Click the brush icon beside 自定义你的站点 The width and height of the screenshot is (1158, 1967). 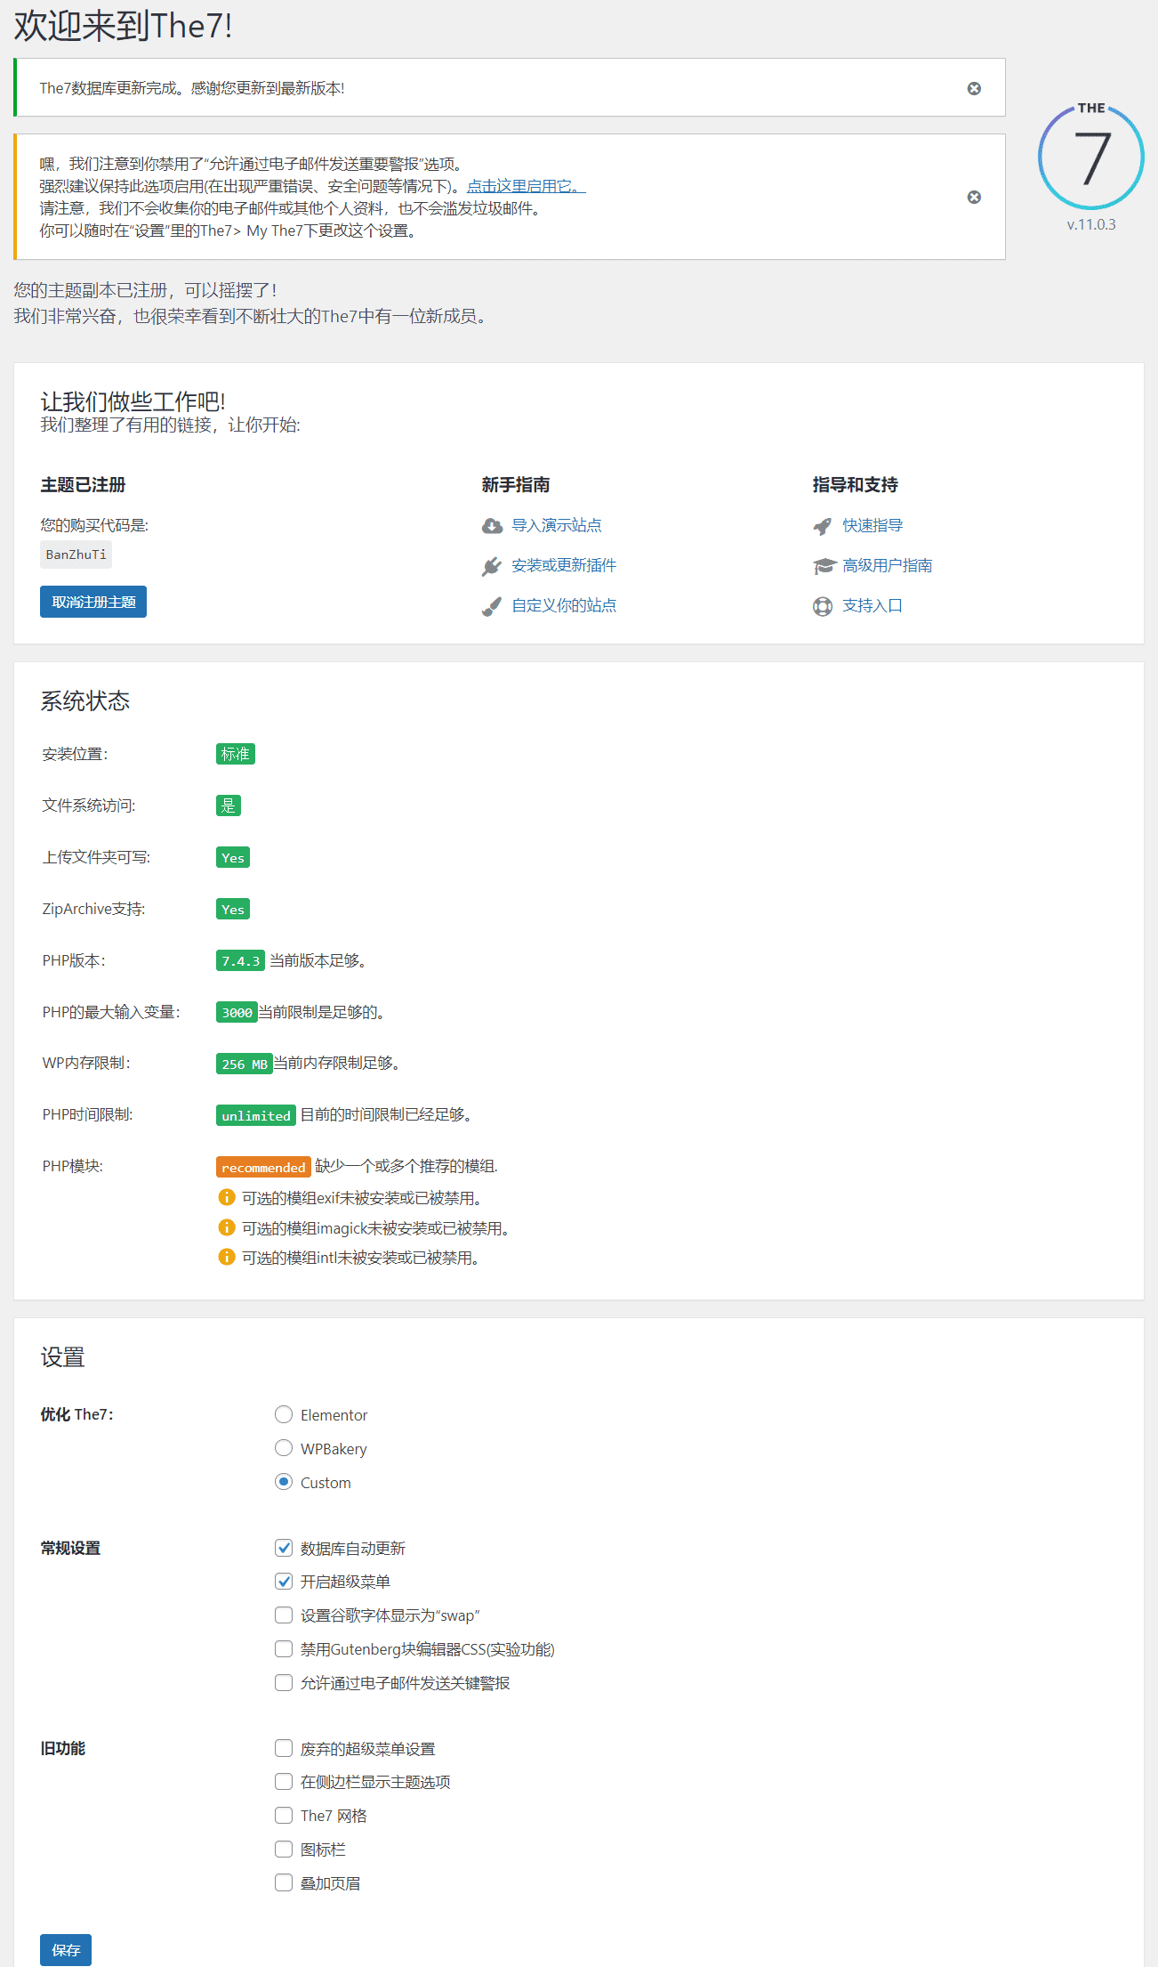click(492, 606)
